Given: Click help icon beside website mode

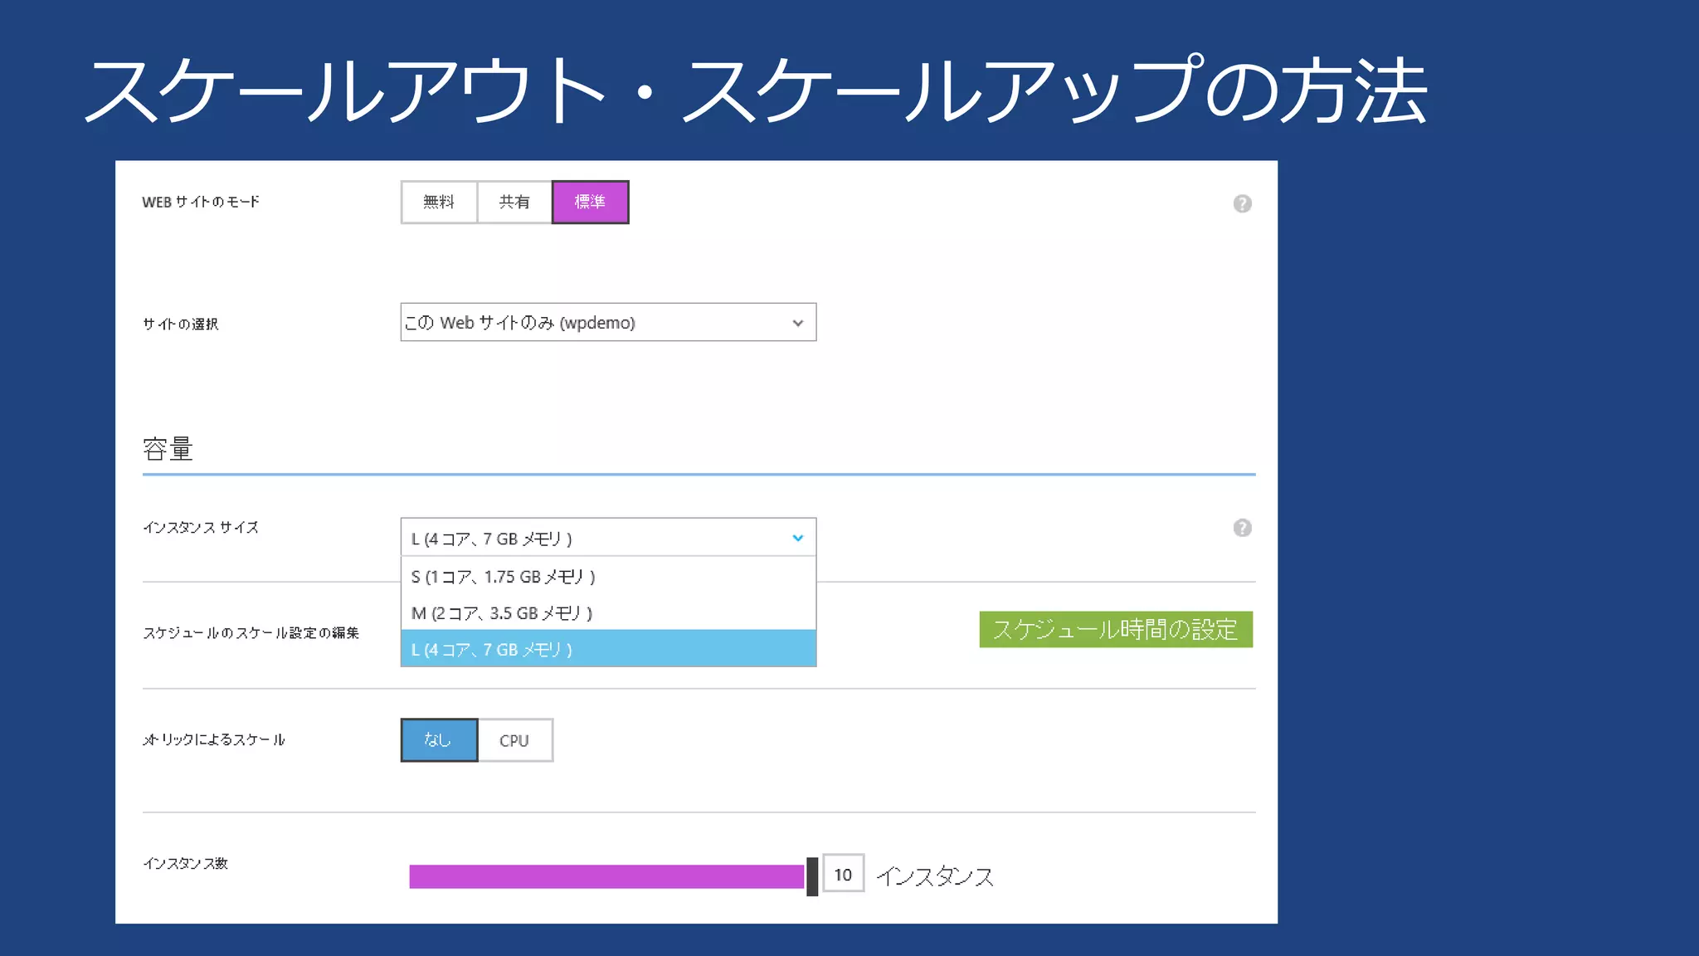Looking at the screenshot, I should coord(1241,203).
